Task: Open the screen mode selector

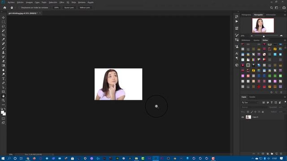Action: tap(3, 123)
